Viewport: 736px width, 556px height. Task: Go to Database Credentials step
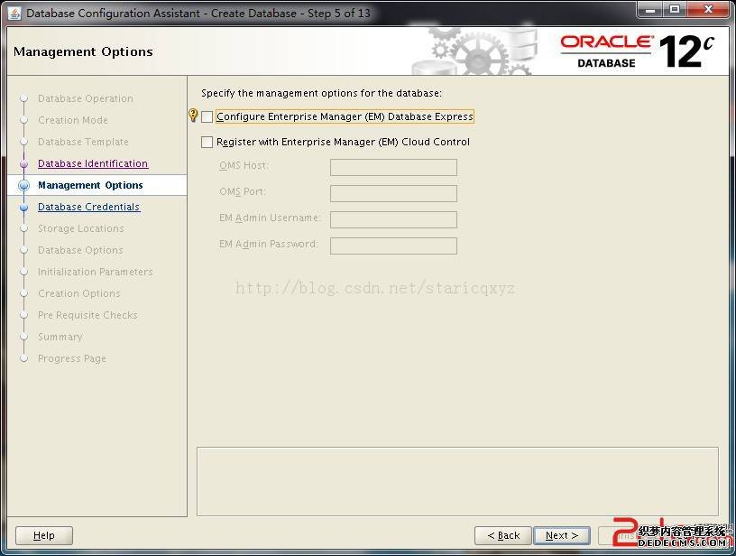coord(88,207)
